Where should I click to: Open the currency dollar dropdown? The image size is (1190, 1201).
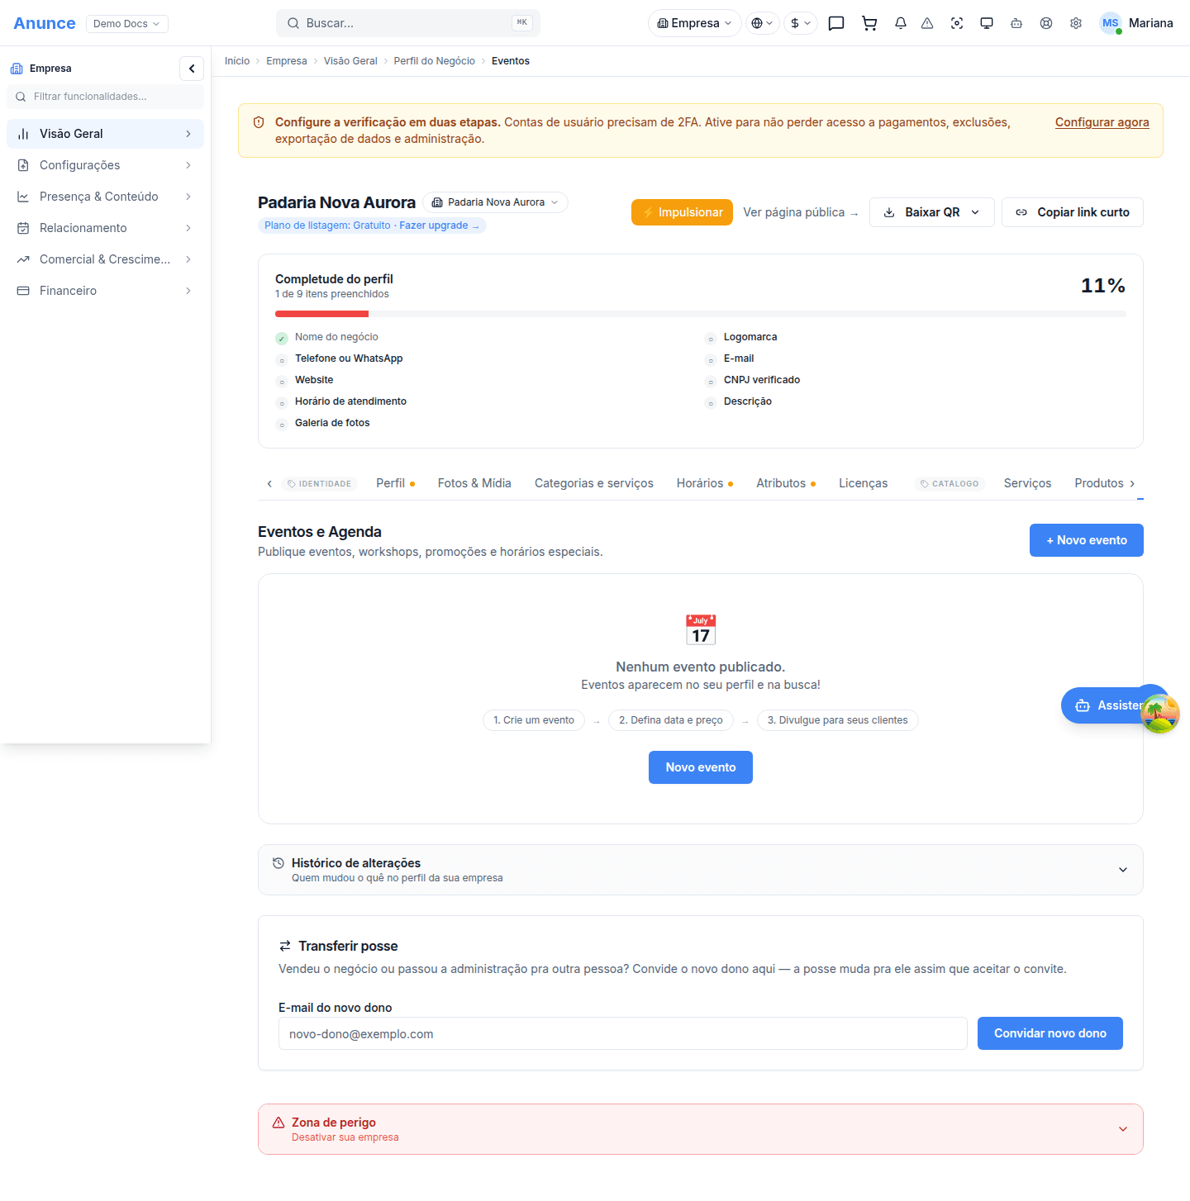click(x=801, y=23)
